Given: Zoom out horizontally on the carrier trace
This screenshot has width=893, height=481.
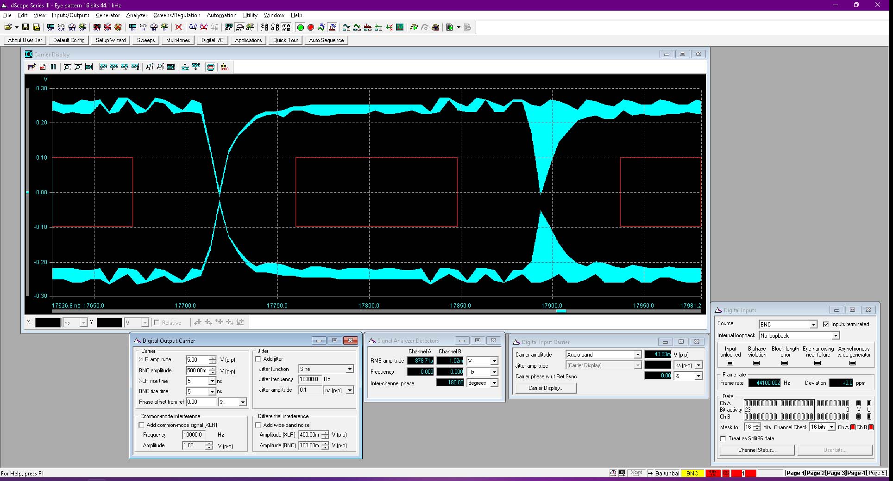Looking at the screenshot, I should coord(78,67).
